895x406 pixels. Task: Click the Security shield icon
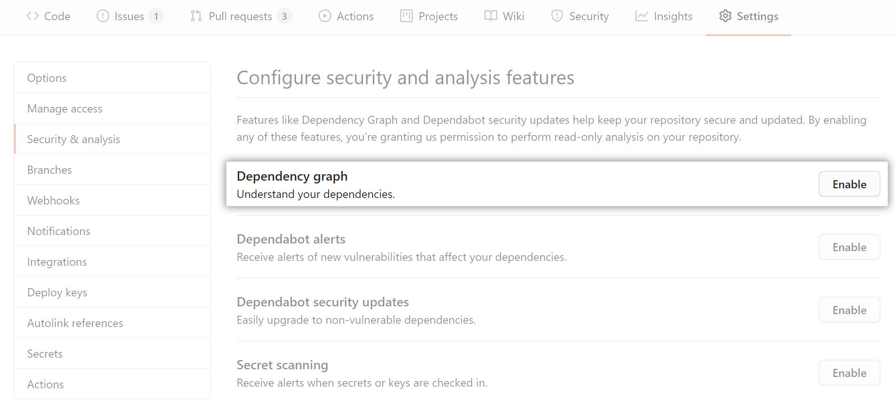557,16
